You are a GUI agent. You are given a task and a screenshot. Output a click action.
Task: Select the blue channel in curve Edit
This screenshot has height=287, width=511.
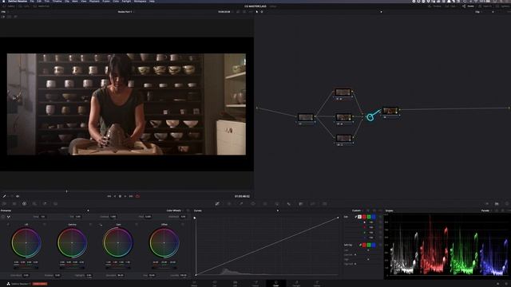click(x=374, y=217)
